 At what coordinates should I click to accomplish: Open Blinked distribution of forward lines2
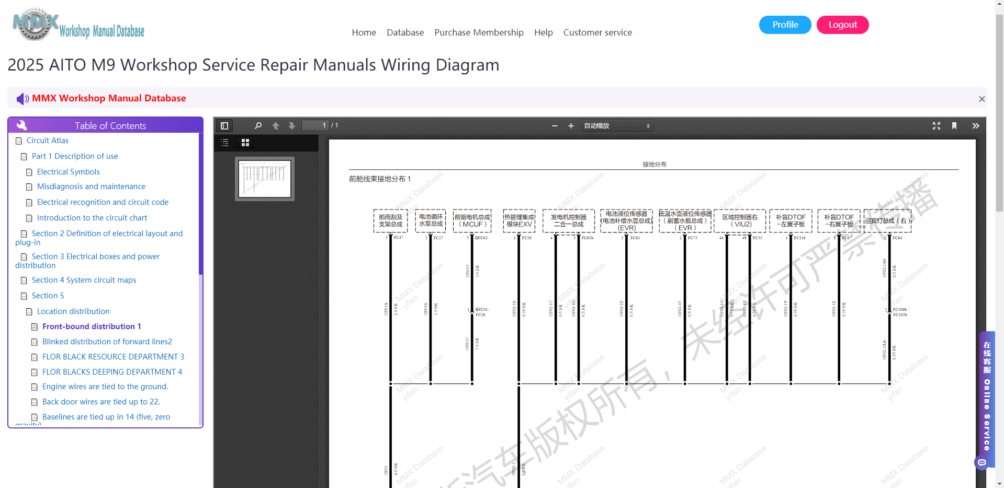point(107,342)
